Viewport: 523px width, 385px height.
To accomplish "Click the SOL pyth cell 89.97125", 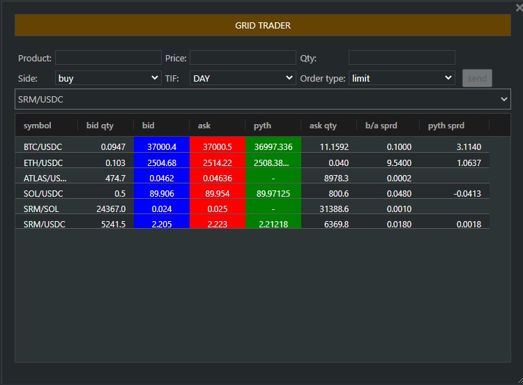I will pos(273,191).
